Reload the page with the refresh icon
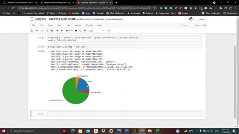This screenshot has width=239, height=134. (x=13, y=8)
